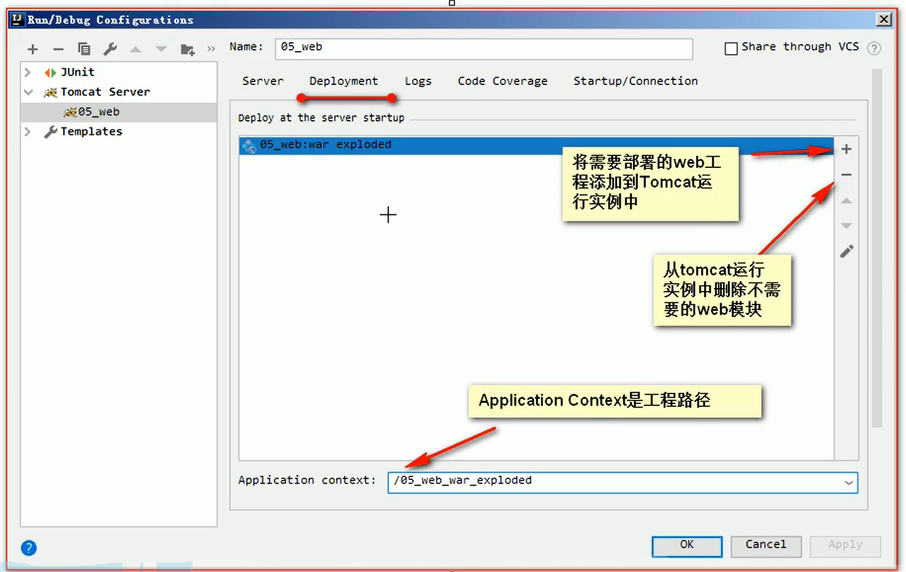The width and height of the screenshot is (906, 572).
Task: Expand the Templates tree node
Action: [27, 131]
